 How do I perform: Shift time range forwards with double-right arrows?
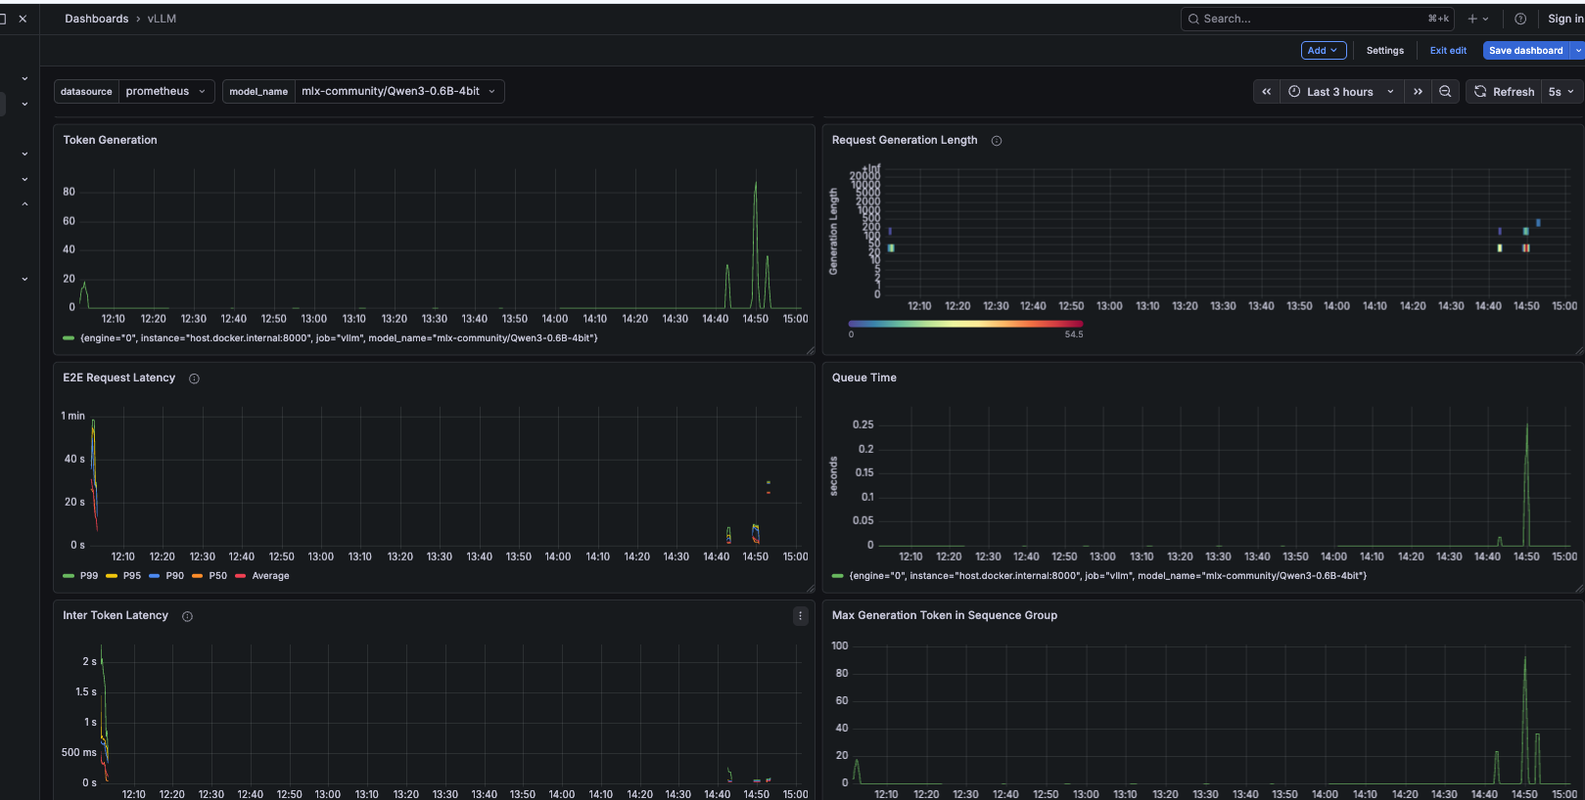1418,92
